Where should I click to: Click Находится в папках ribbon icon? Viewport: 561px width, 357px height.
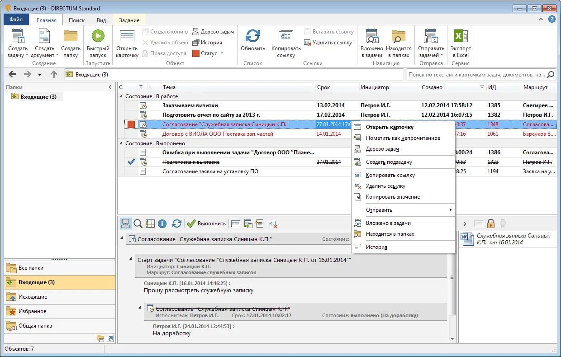399,36
